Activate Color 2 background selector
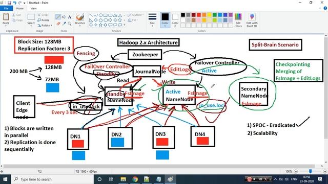This screenshot has height=184, width=328. tap(175, 20)
